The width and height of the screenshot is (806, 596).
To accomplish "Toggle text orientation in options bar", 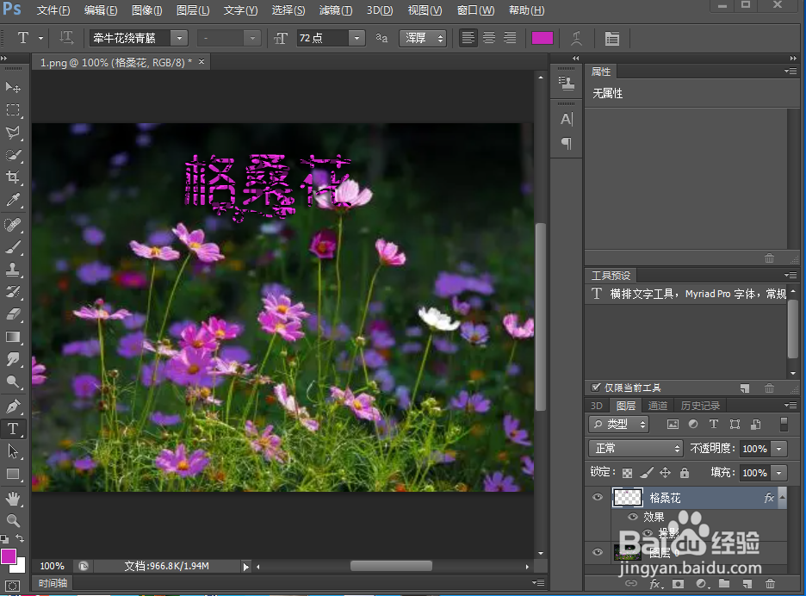I will pyautogui.click(x=66, y=38).
